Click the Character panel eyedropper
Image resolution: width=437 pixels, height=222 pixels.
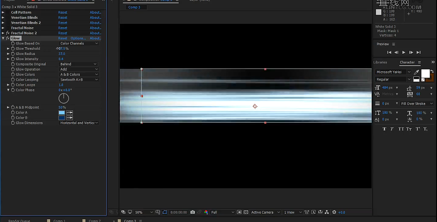(417, 72)
